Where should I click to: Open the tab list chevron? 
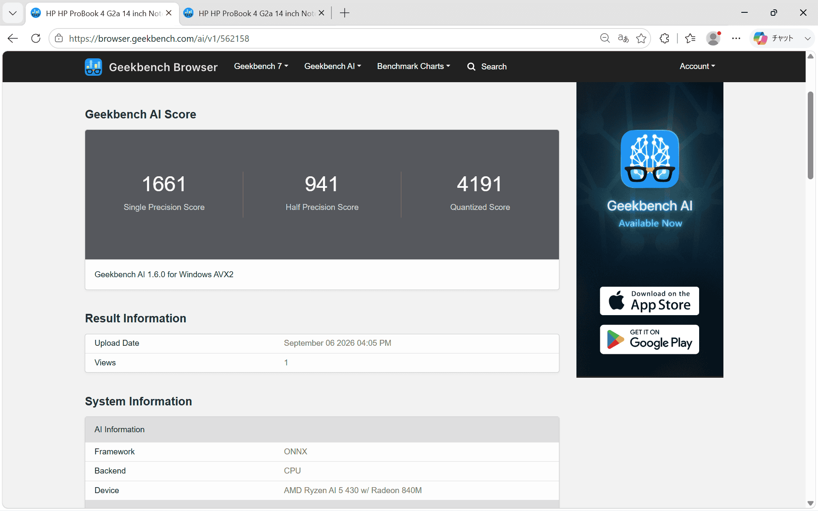click(x=13, y=13)
